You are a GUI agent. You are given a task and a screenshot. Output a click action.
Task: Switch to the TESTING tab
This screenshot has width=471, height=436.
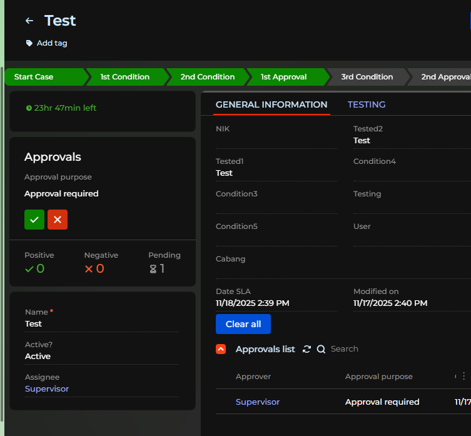pos(367,104)
